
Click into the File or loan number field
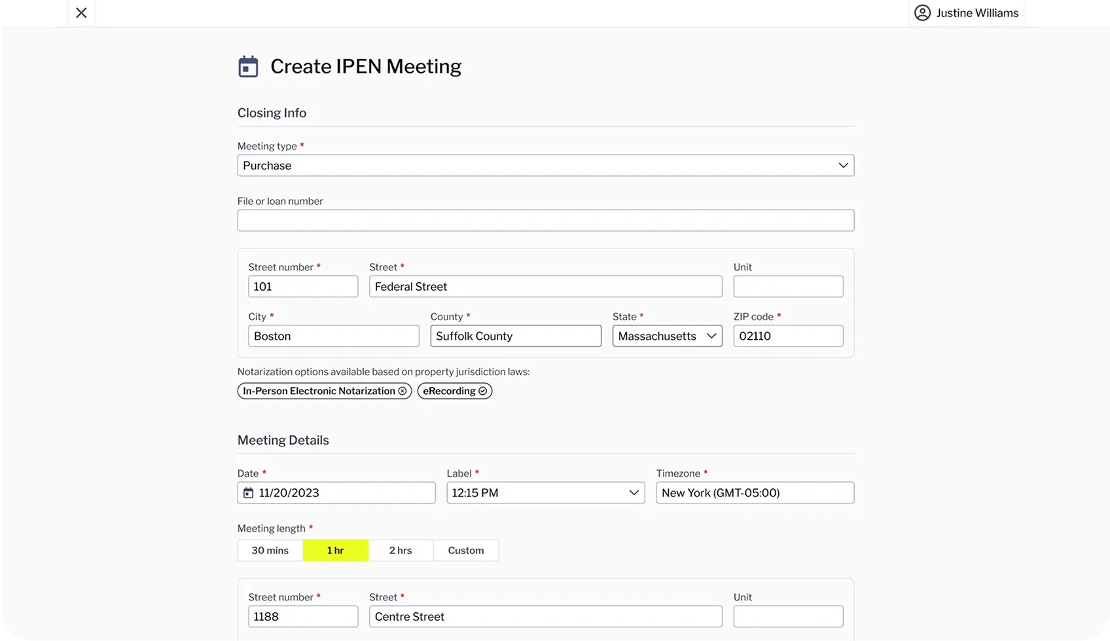click(x=545, y=221)
